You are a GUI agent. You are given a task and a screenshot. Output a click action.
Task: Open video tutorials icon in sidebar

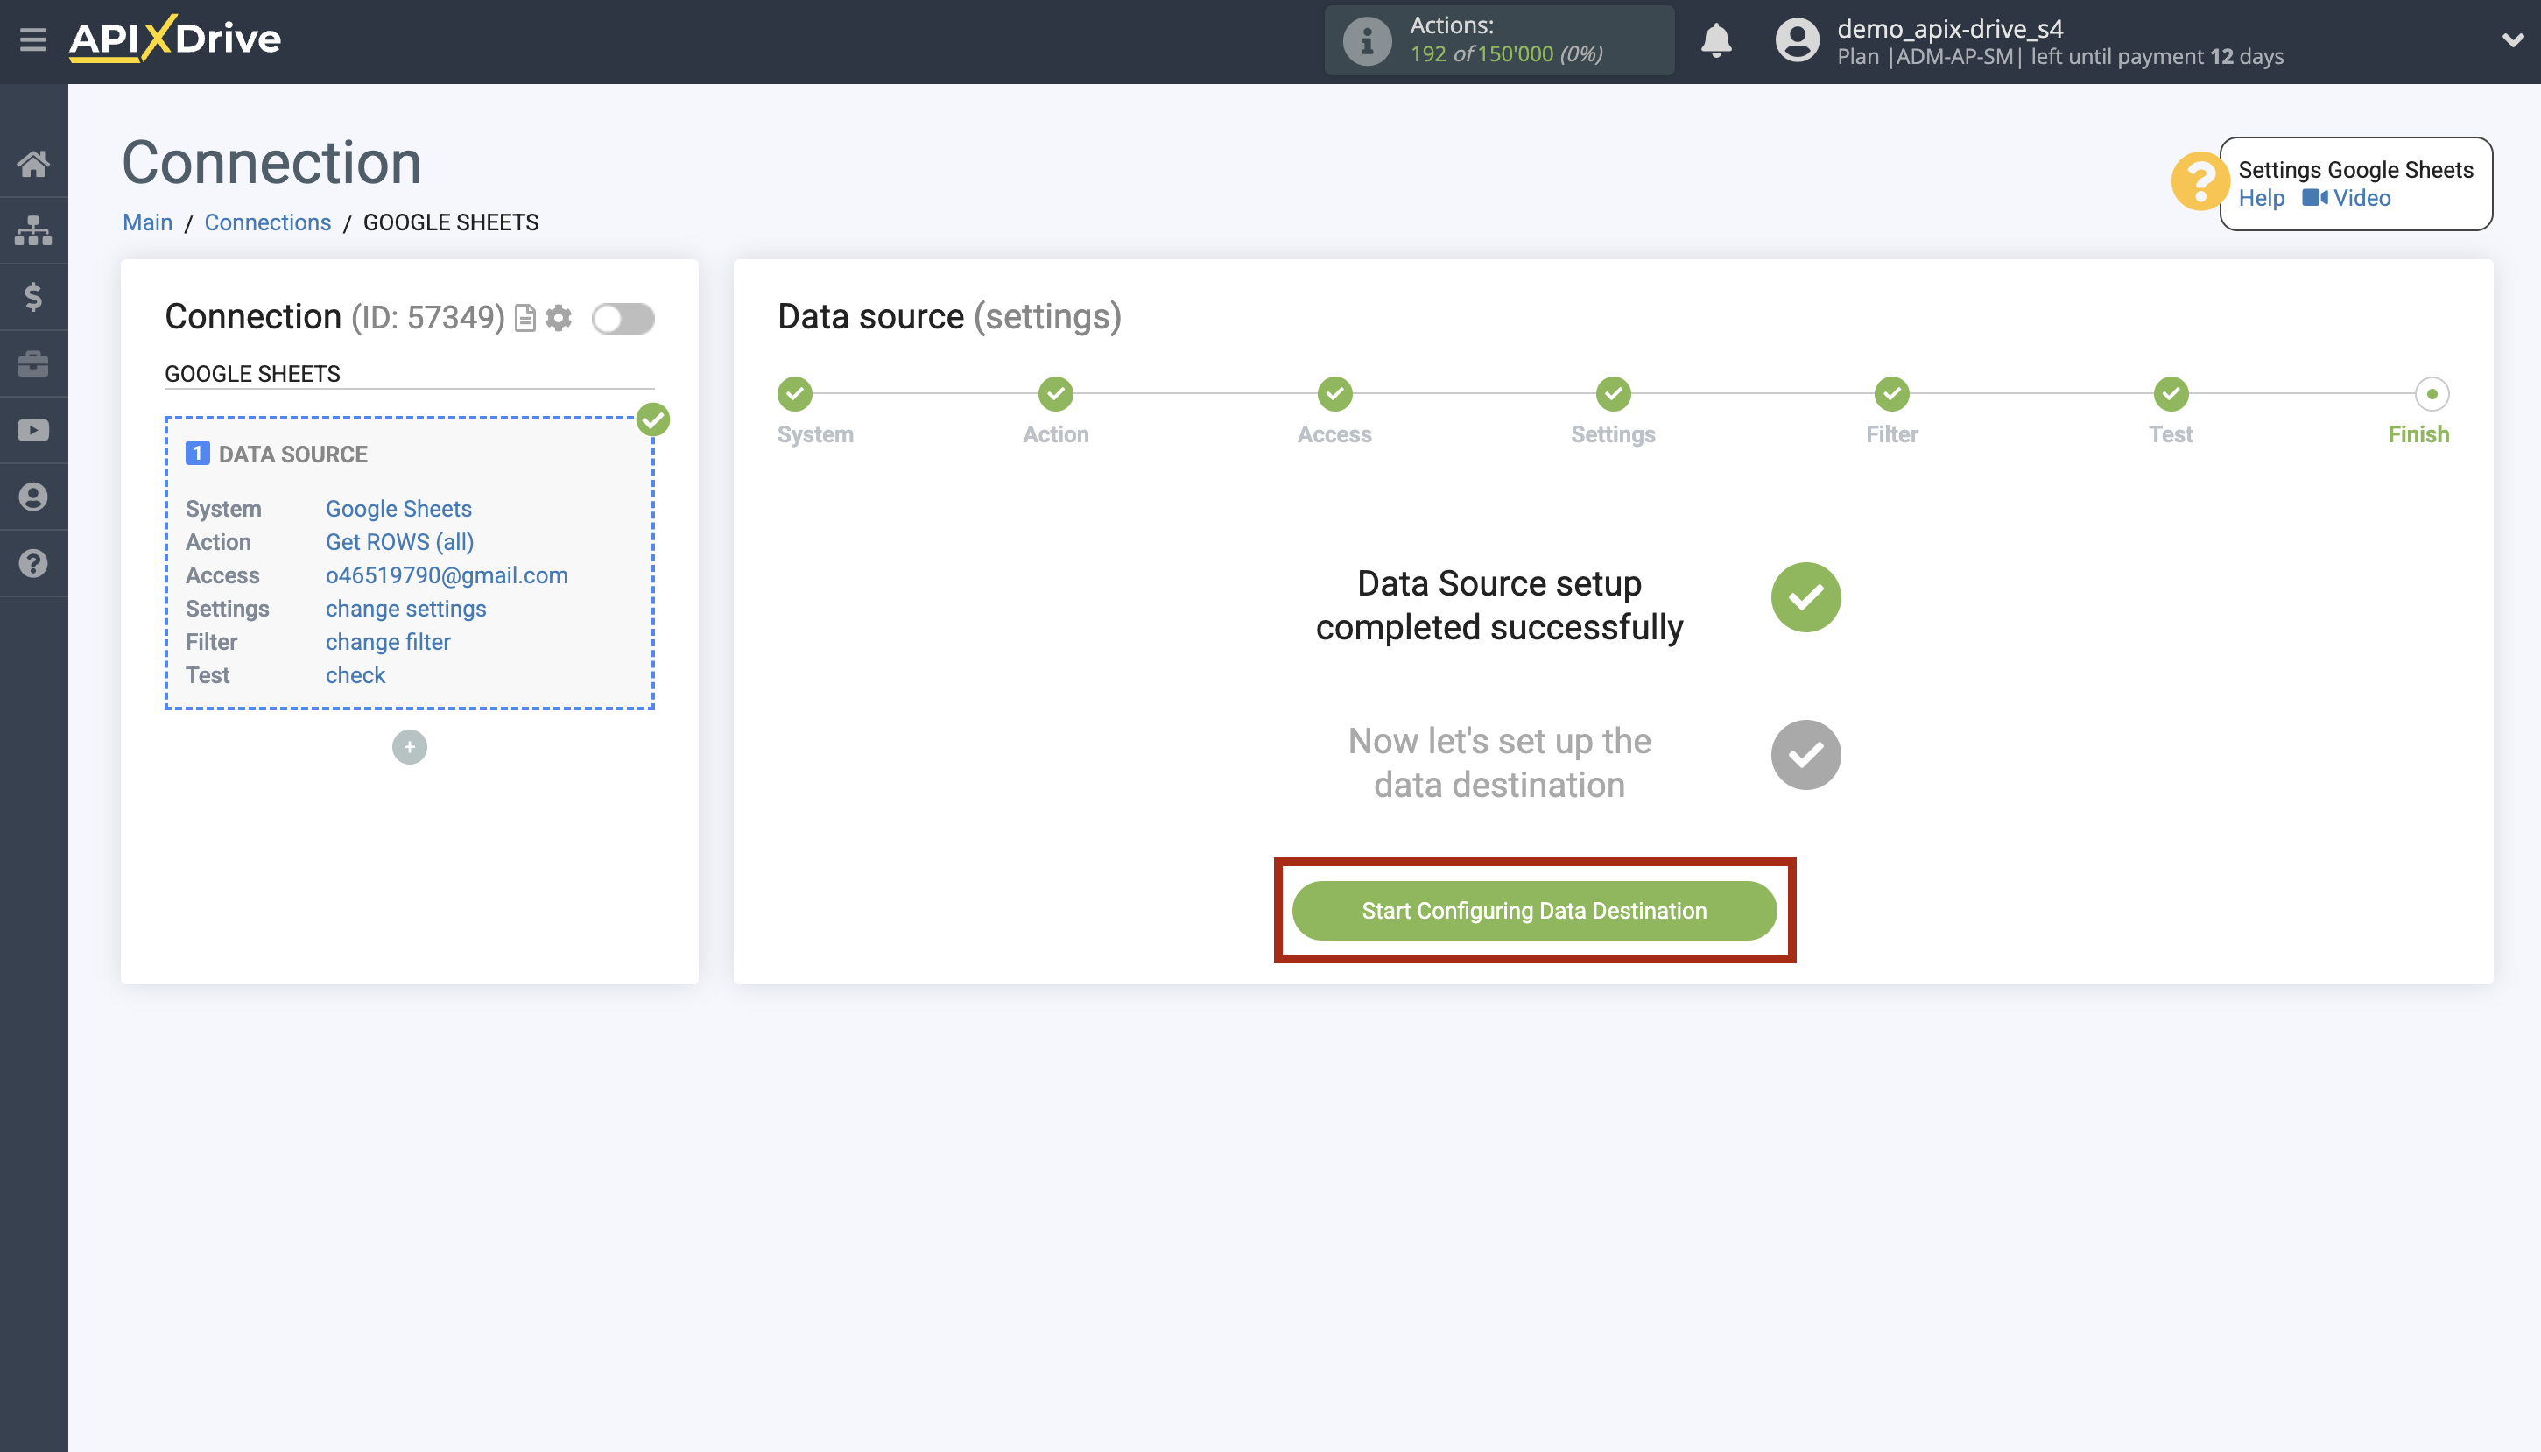point(33,429)
